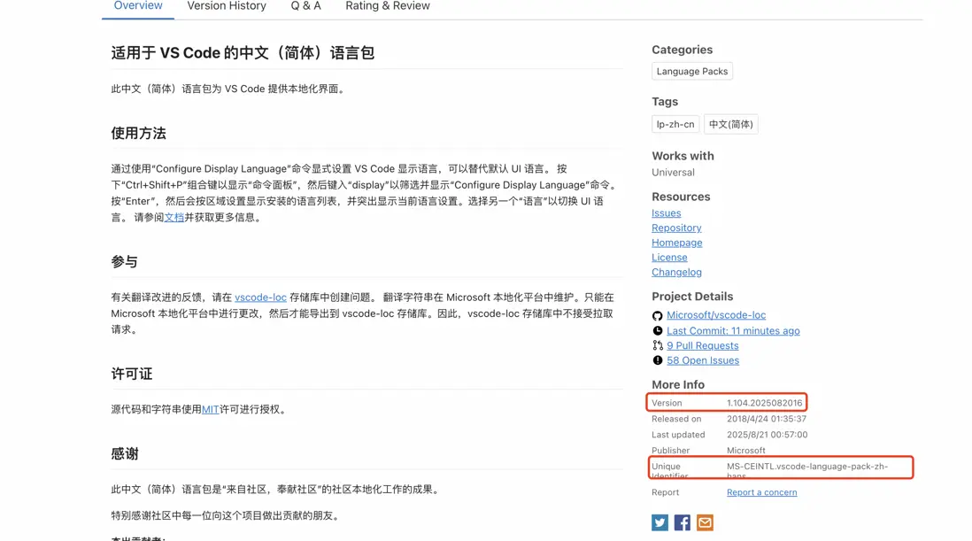Click the 许可证 heading
The image size is (972, 541).
(131, 375)
